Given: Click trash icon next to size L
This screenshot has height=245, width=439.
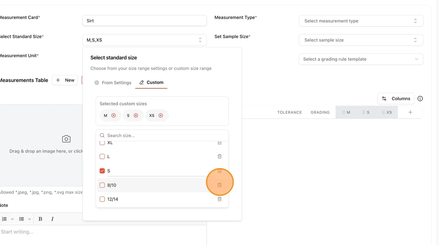Looking at the screenshot, I should click(219, 156).
